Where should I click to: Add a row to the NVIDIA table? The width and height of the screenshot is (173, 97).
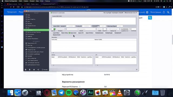pyautogui.click(x=54, y=65)
